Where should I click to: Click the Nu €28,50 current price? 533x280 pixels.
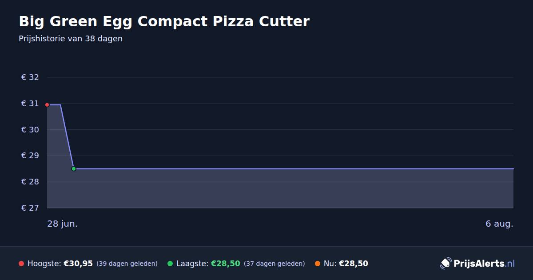pos(354,264)
